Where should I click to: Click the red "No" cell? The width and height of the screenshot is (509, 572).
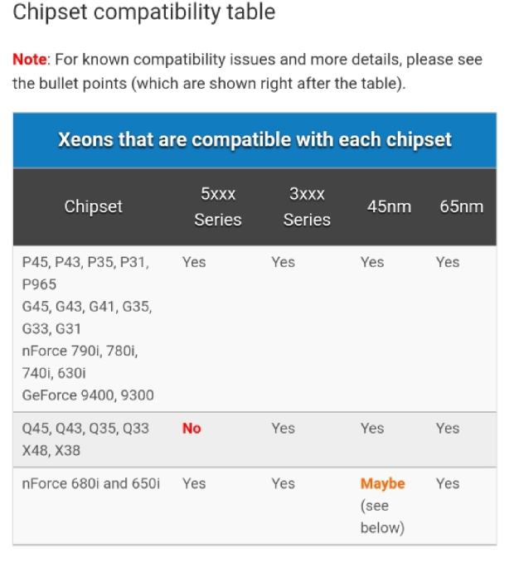tap(191, 429)
